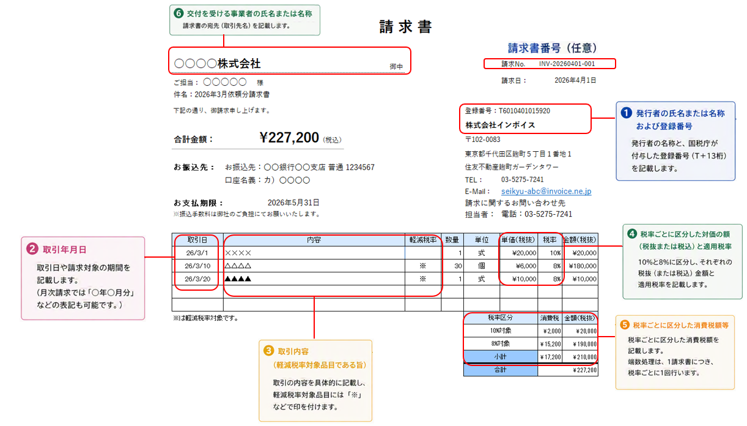Click item description ▲▲▲▲
Viewport: 747px width, 426px height.
[238, 278]
